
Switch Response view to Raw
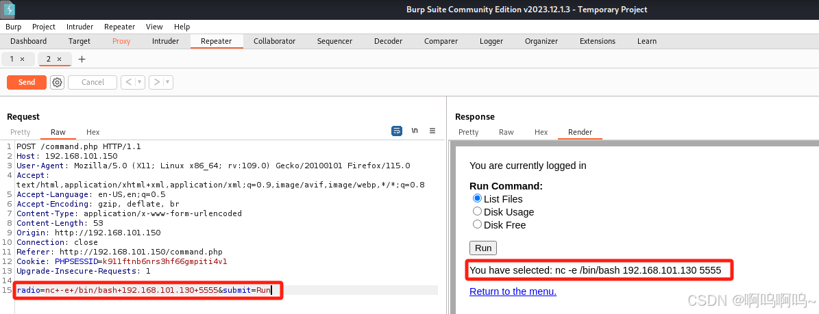pos(506,132)
